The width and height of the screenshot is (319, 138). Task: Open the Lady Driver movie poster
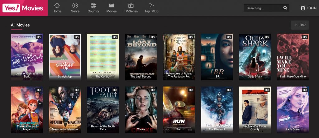point(293,110)
